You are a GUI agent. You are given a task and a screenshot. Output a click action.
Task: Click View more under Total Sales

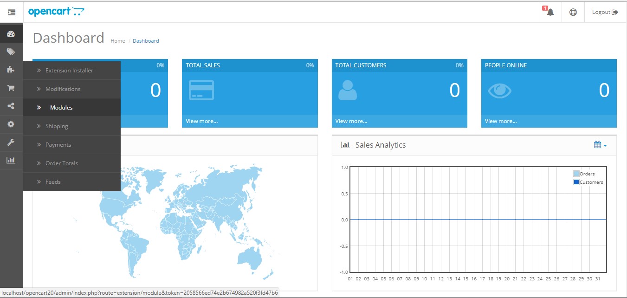point(202,121)
